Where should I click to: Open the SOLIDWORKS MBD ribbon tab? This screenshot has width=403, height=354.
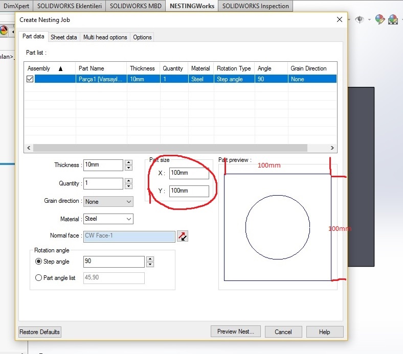point(136,6)
